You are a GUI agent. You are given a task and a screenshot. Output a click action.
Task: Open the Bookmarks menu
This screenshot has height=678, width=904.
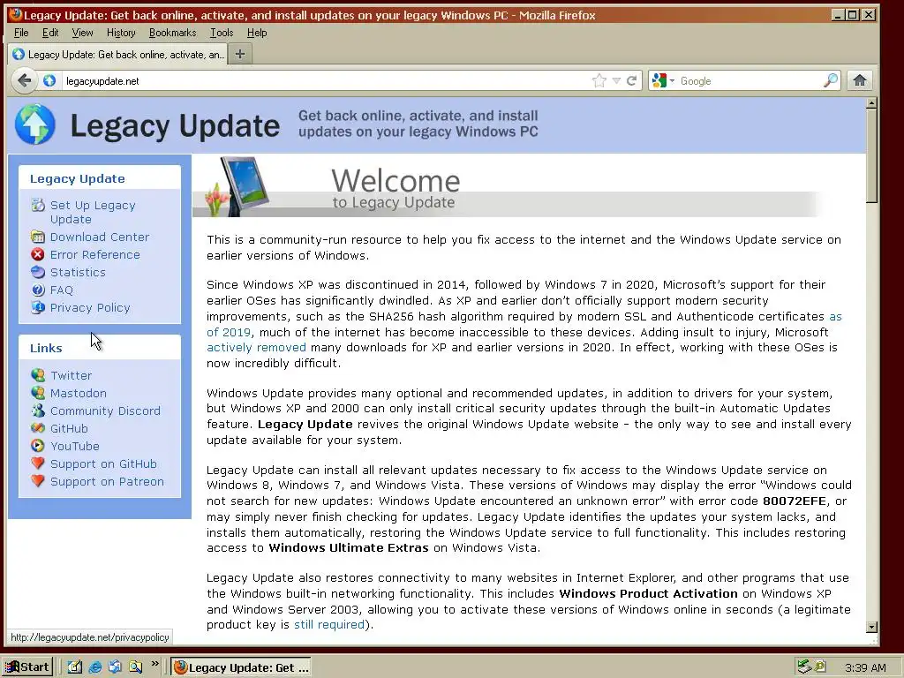click(x=172, y=33)
